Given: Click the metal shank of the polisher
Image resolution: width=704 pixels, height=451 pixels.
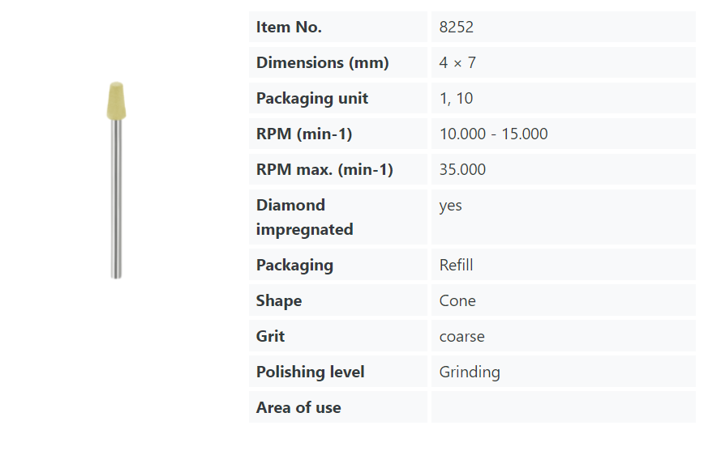Looking at the screenshot, I should (116, 199).
